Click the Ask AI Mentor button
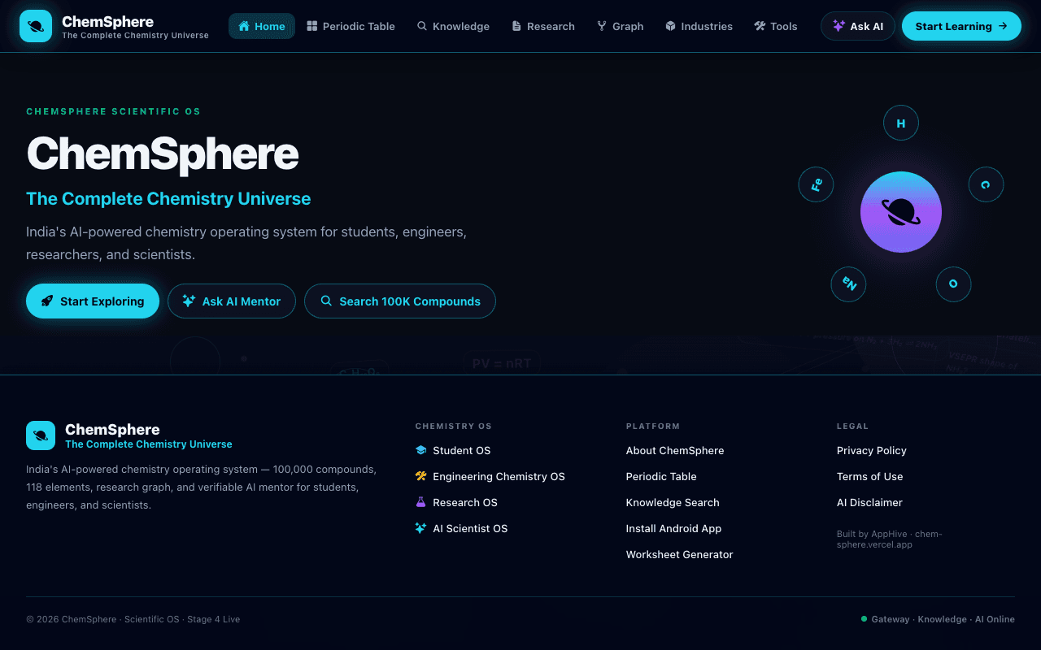The height and width of the screenshot is (650, 1041). click(x=232, y=301)
